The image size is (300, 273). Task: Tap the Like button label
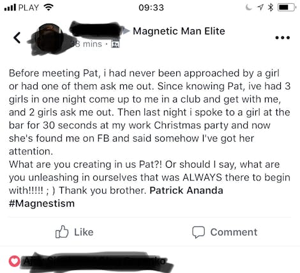(x=84, y=232)
